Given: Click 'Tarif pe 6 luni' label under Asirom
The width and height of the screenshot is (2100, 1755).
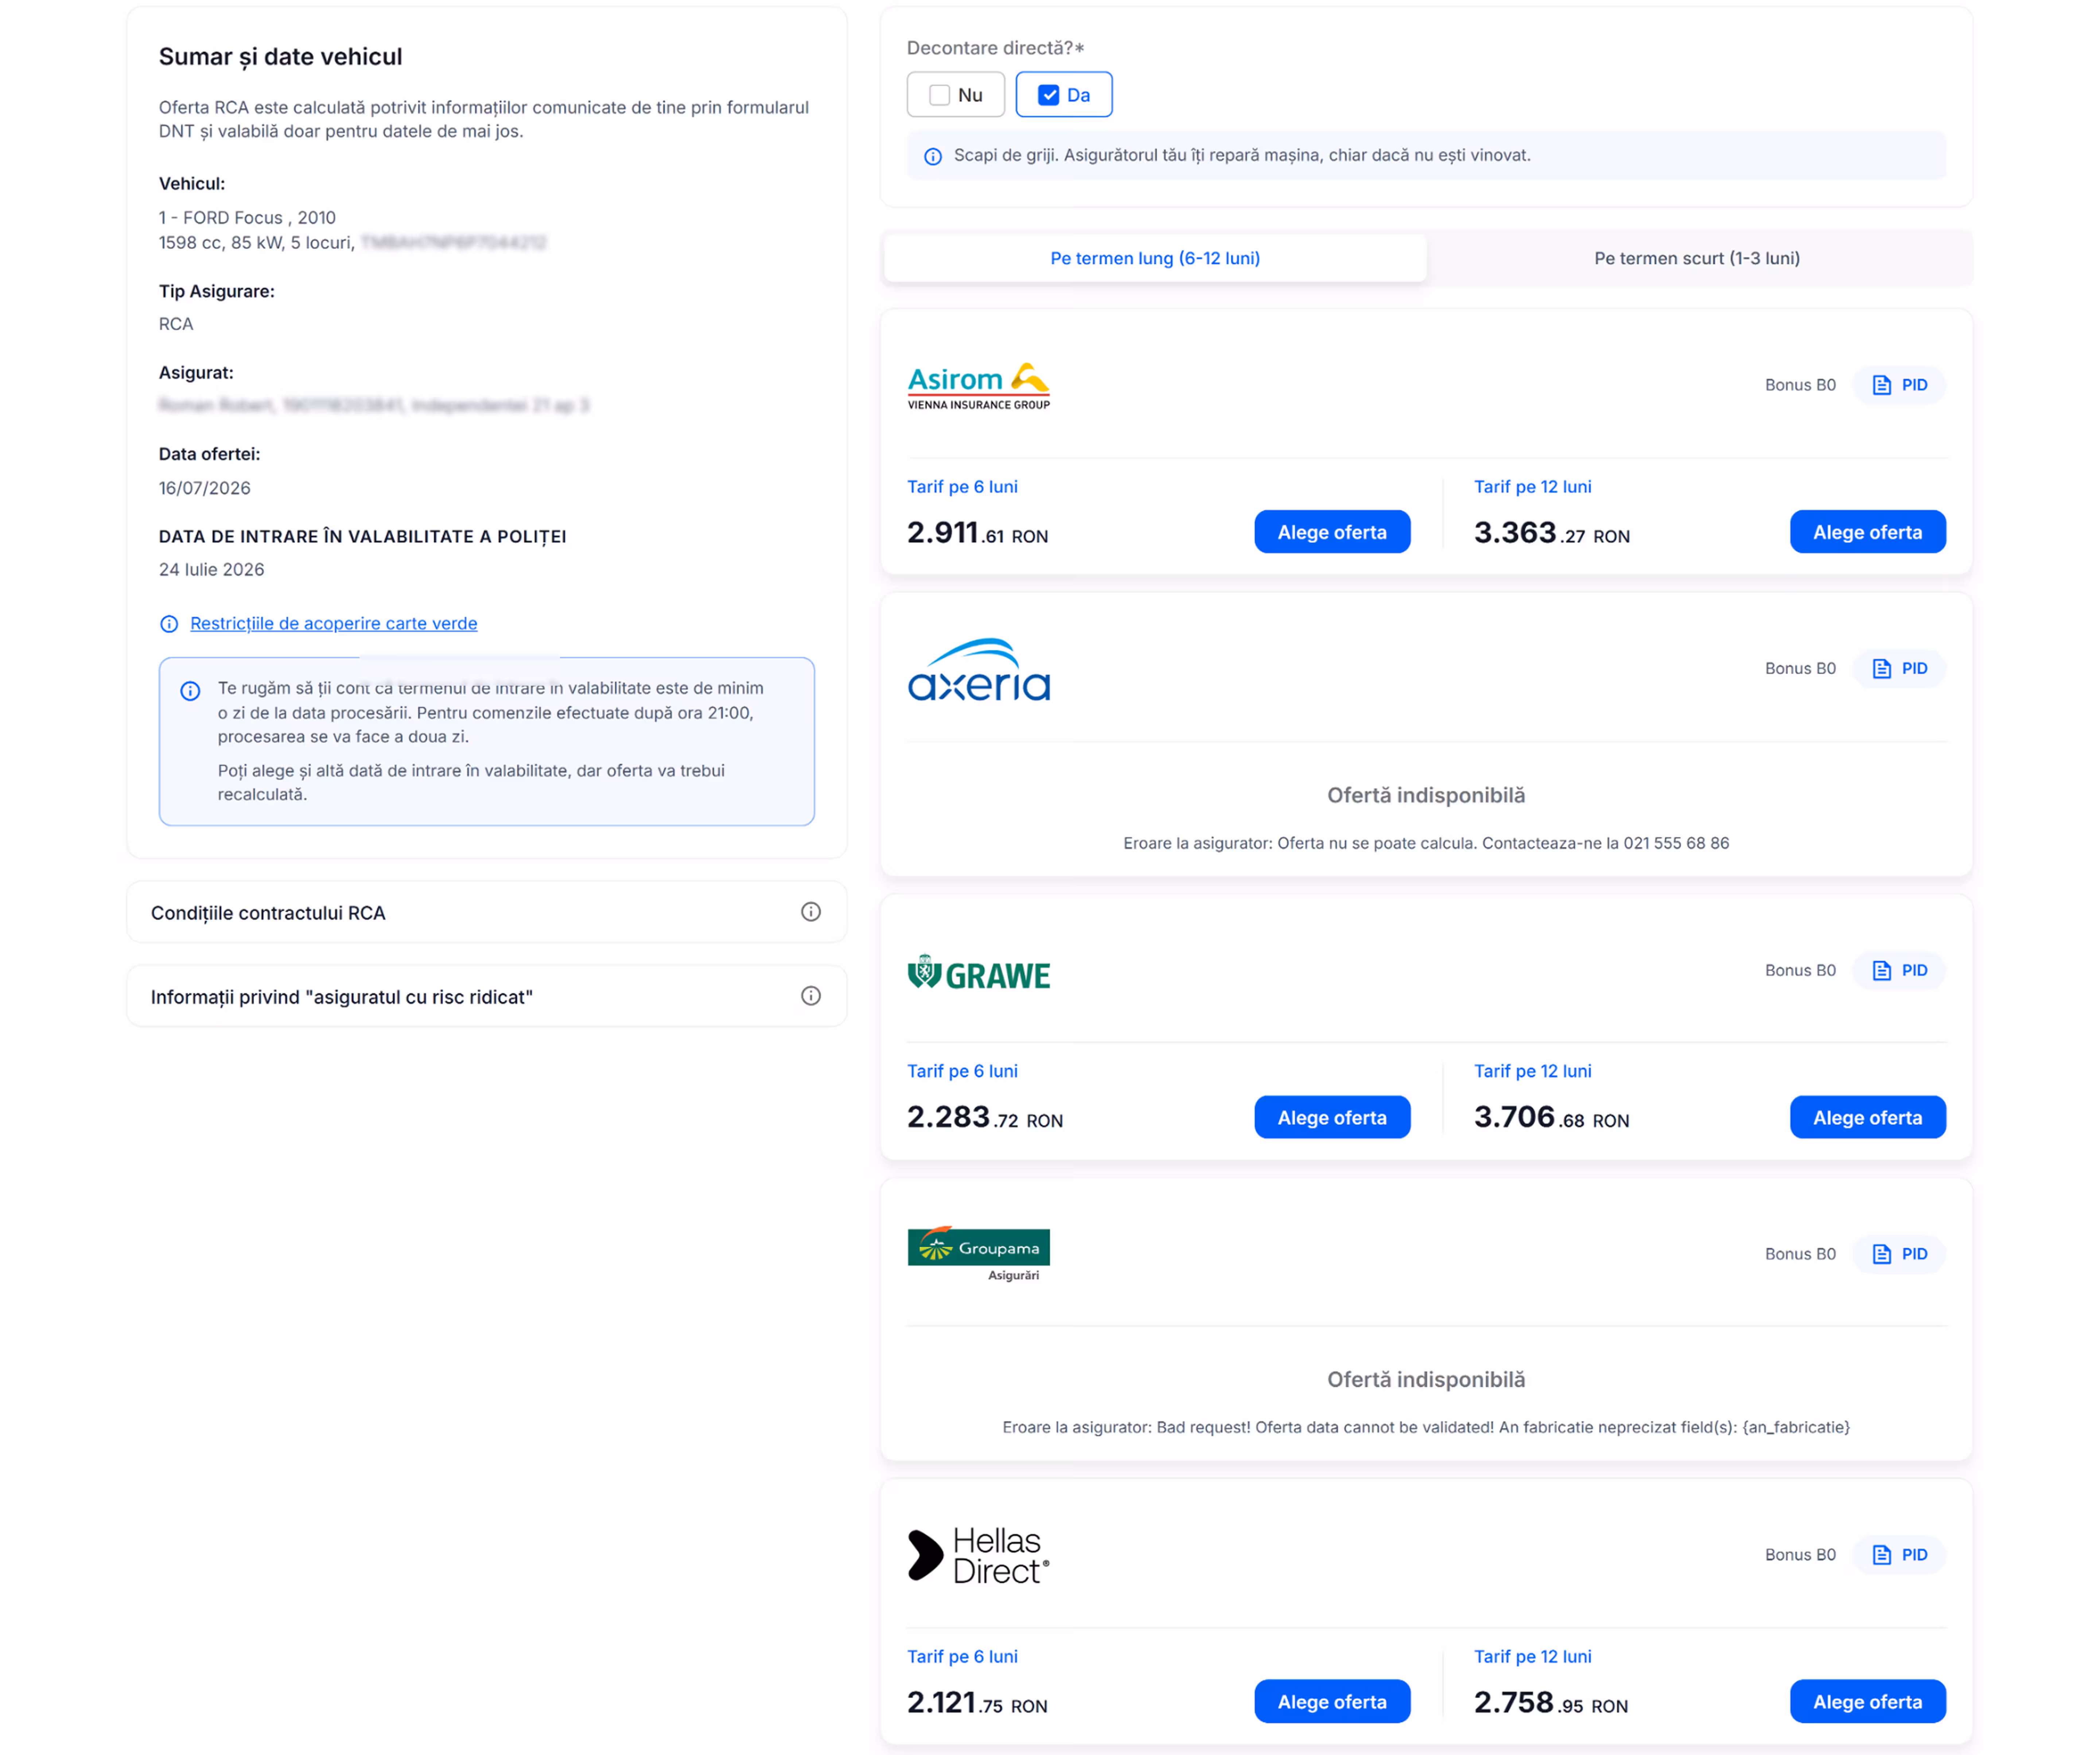Looking at the screenshot, I should [962, 487].
